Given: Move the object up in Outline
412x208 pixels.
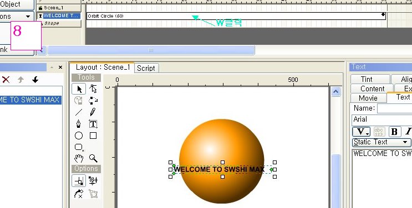Looking at the screenshot, I should tap(21, 80).
